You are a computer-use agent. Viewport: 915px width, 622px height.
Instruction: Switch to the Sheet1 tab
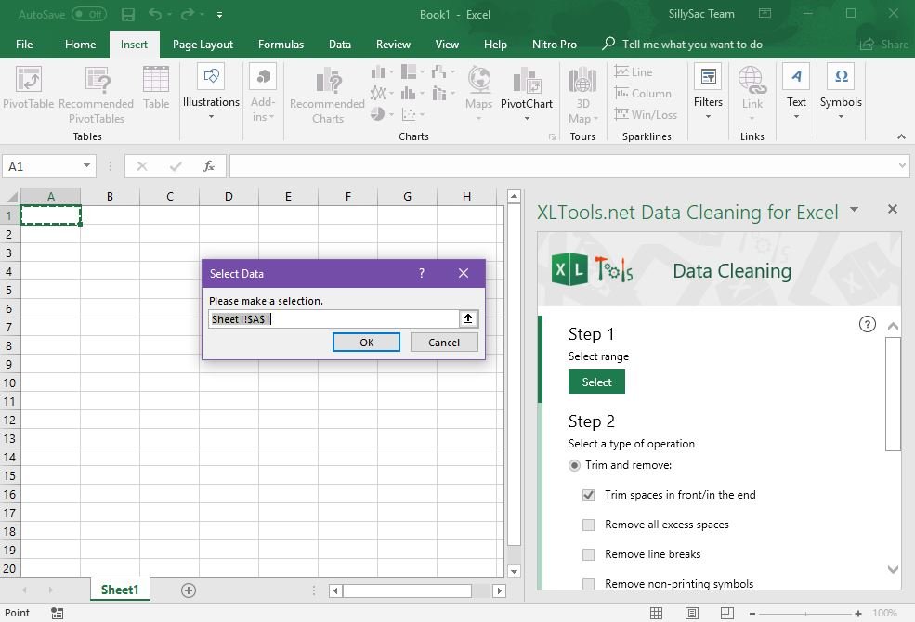coord(119,590)
